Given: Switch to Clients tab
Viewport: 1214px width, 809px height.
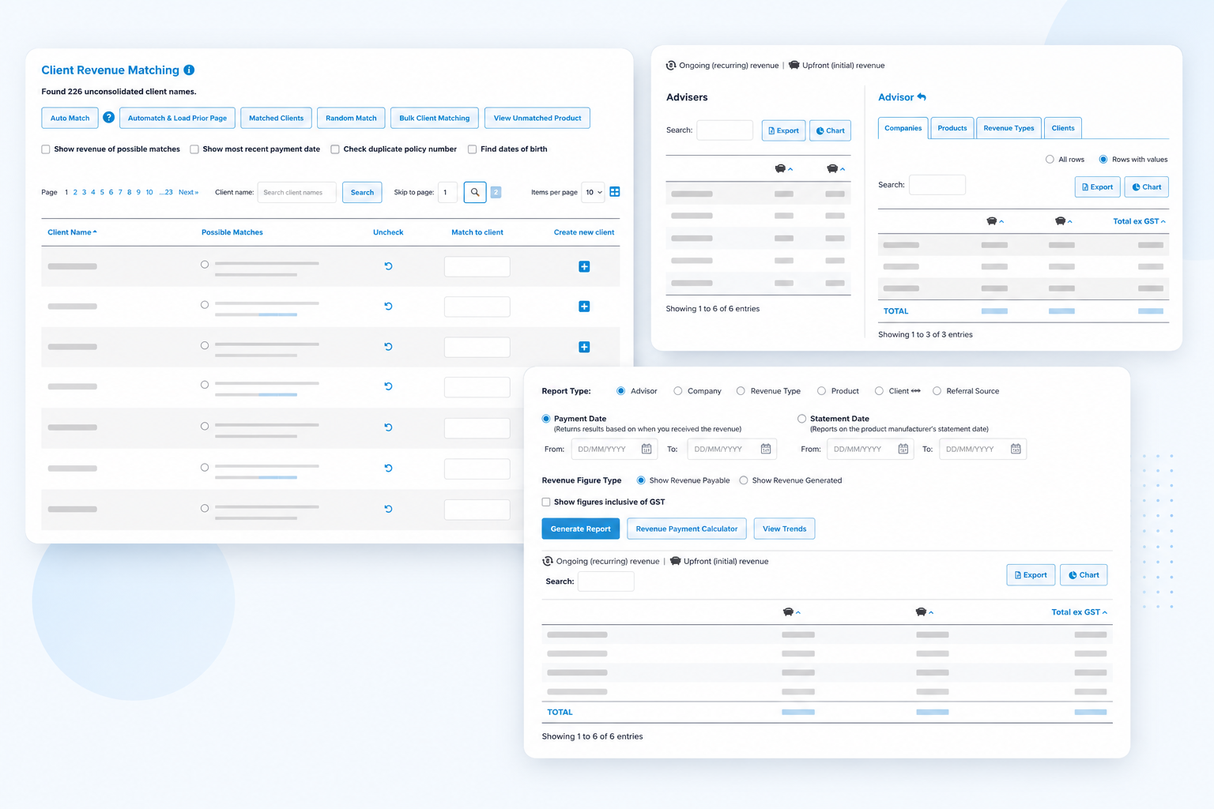Looking at the screenshot, I should tap(1063, 128).
